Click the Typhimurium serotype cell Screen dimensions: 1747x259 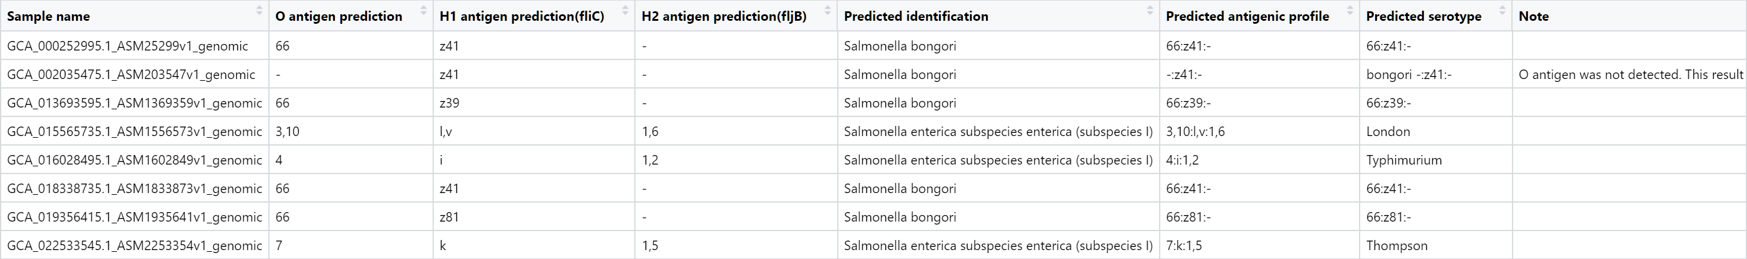pyautogui.click(x=1404, y=160)
